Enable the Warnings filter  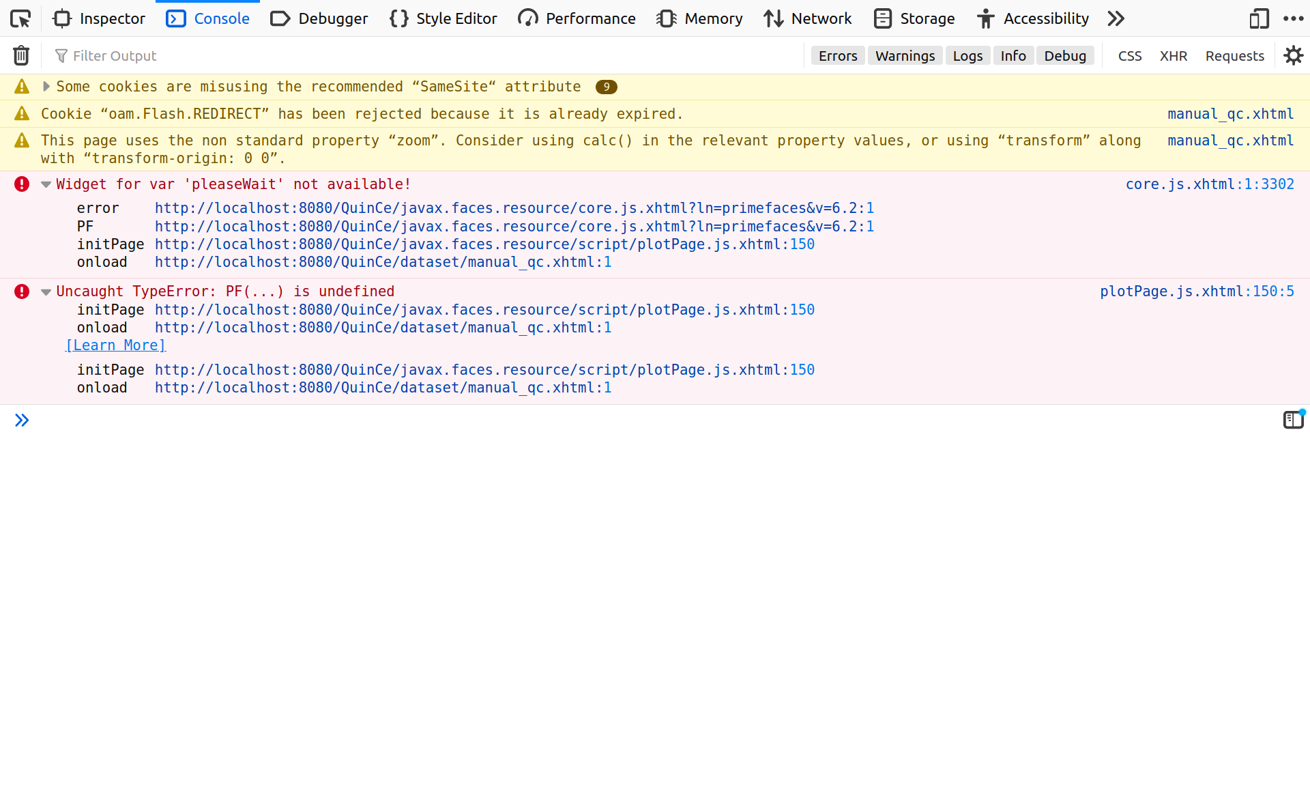click(904, 55)
